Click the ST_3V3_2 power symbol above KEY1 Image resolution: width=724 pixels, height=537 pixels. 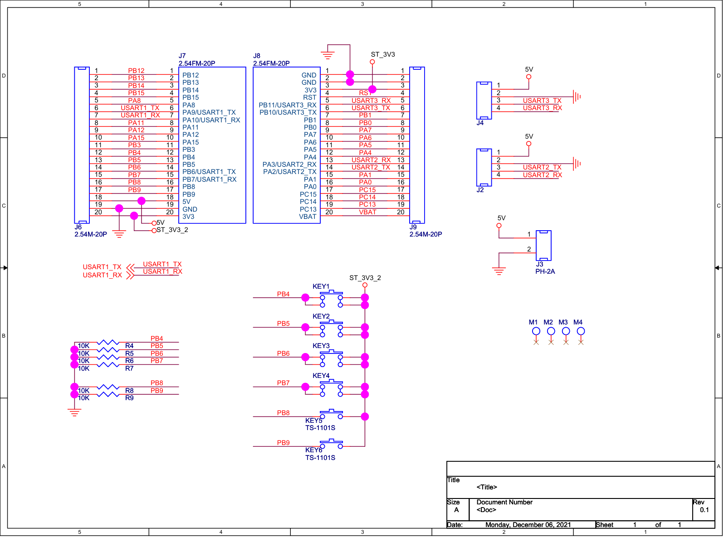click(365, 285)
